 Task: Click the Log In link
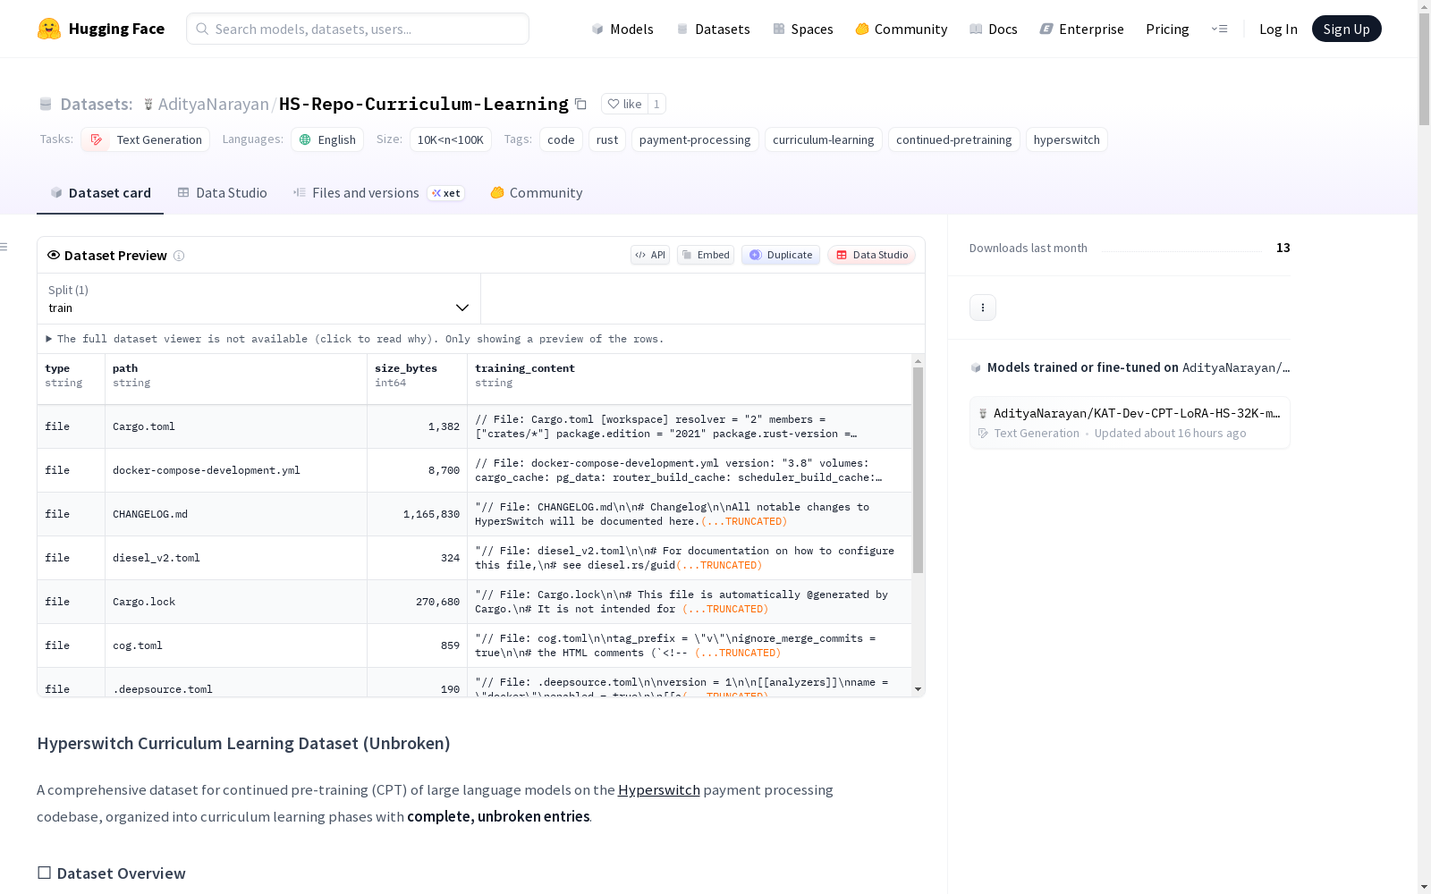click(x=1278, y=29)
